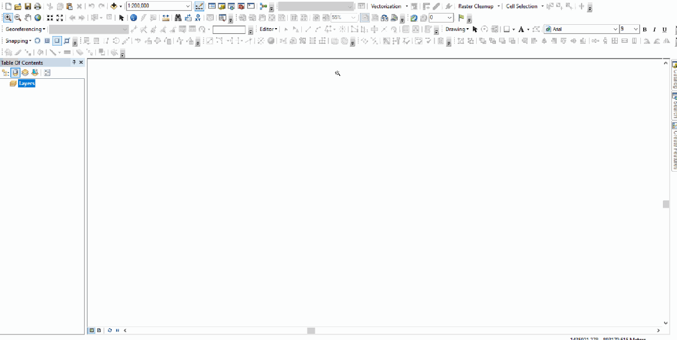The image size is (677, 340).
Task: Toggle End Snapping
Action: coord(47,41)
